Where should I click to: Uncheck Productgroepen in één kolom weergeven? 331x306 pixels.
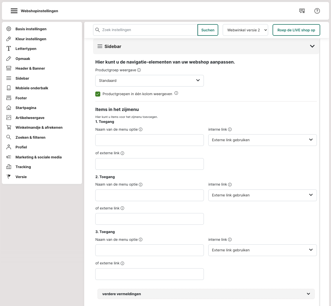(98, 94)
